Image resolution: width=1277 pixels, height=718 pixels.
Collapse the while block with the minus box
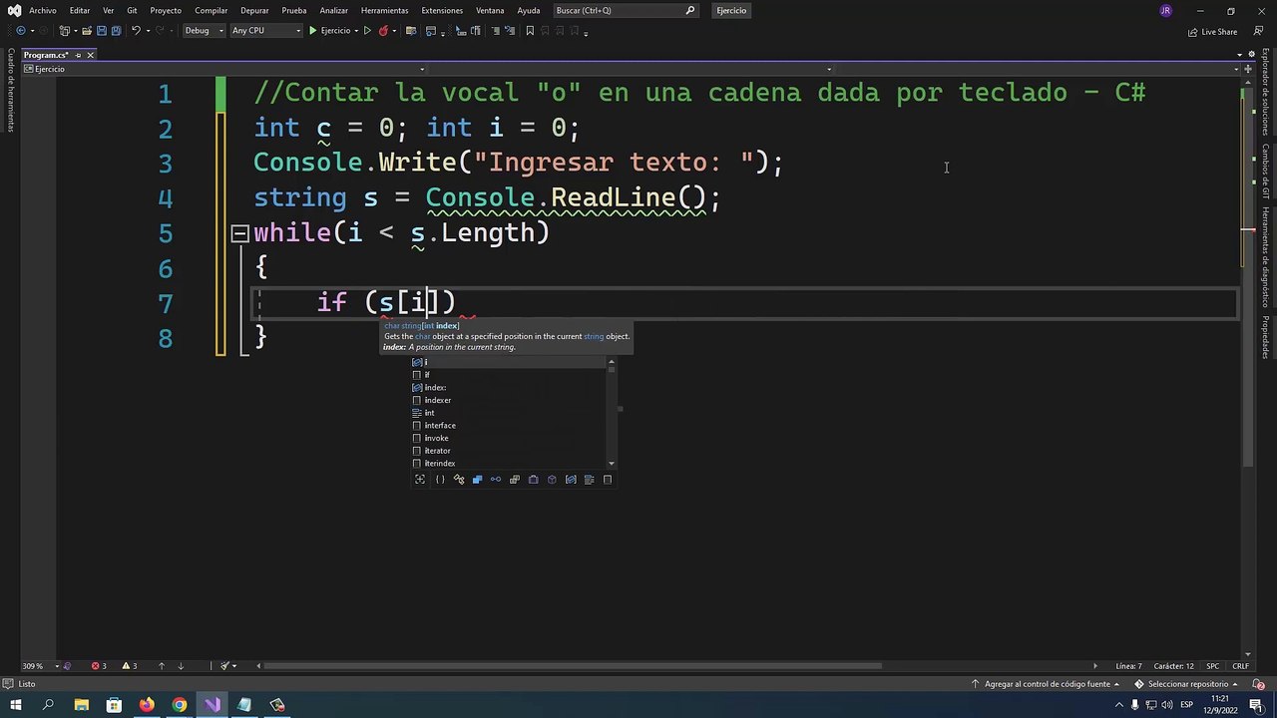coord(239,233)
